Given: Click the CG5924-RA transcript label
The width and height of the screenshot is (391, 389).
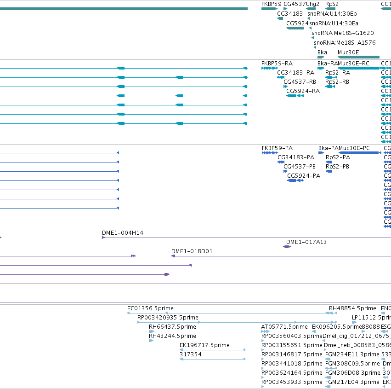Looking at the screenshot, I should pos(303,91).
